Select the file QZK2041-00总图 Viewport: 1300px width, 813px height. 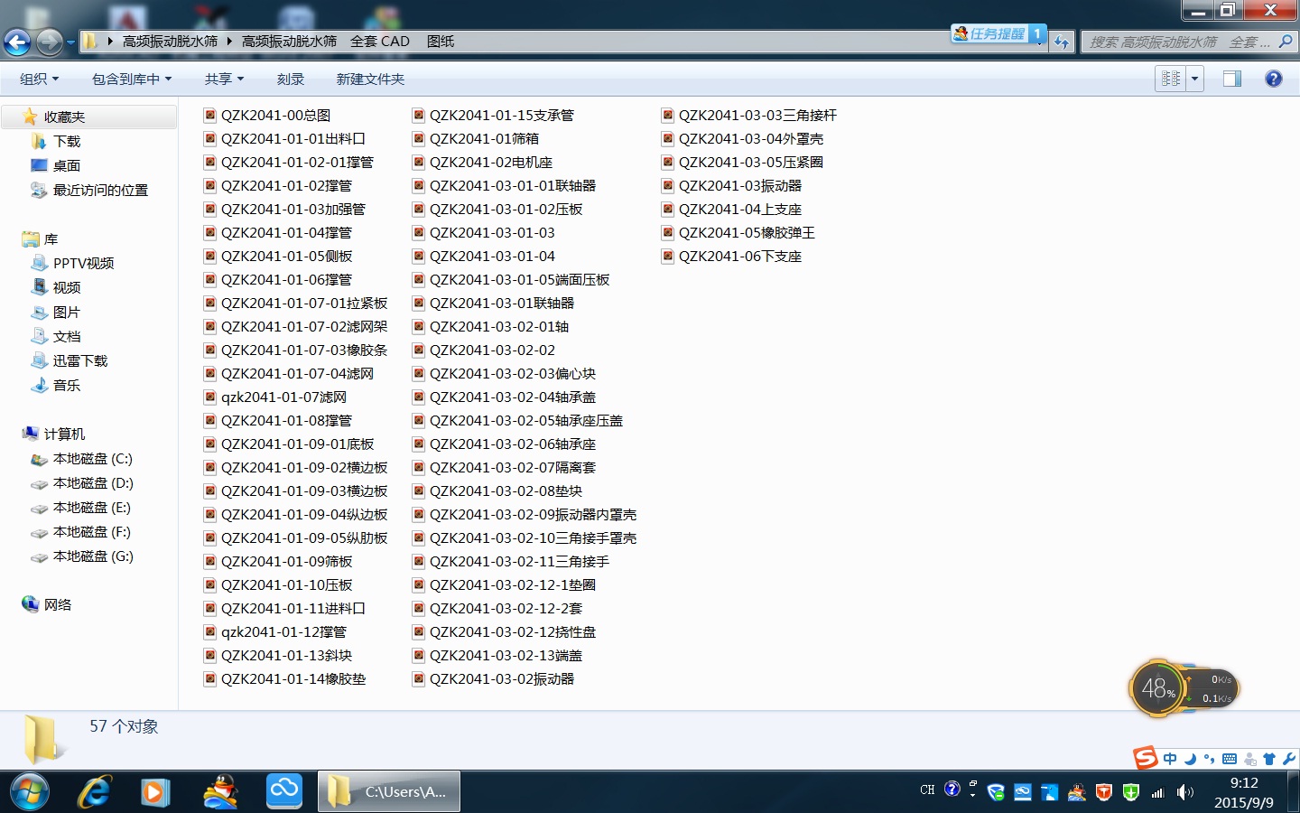click(275, 116)
